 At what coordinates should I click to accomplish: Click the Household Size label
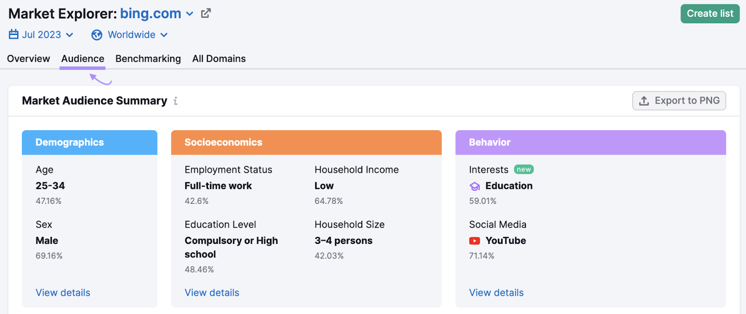click(350, 224)
